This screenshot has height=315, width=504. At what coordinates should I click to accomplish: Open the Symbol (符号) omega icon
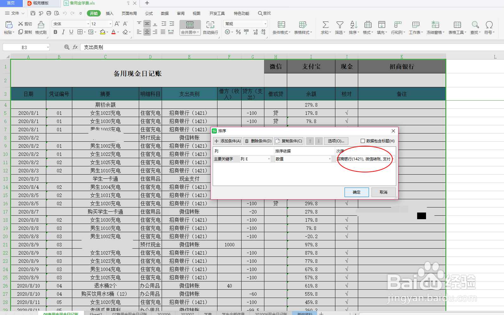489,25
